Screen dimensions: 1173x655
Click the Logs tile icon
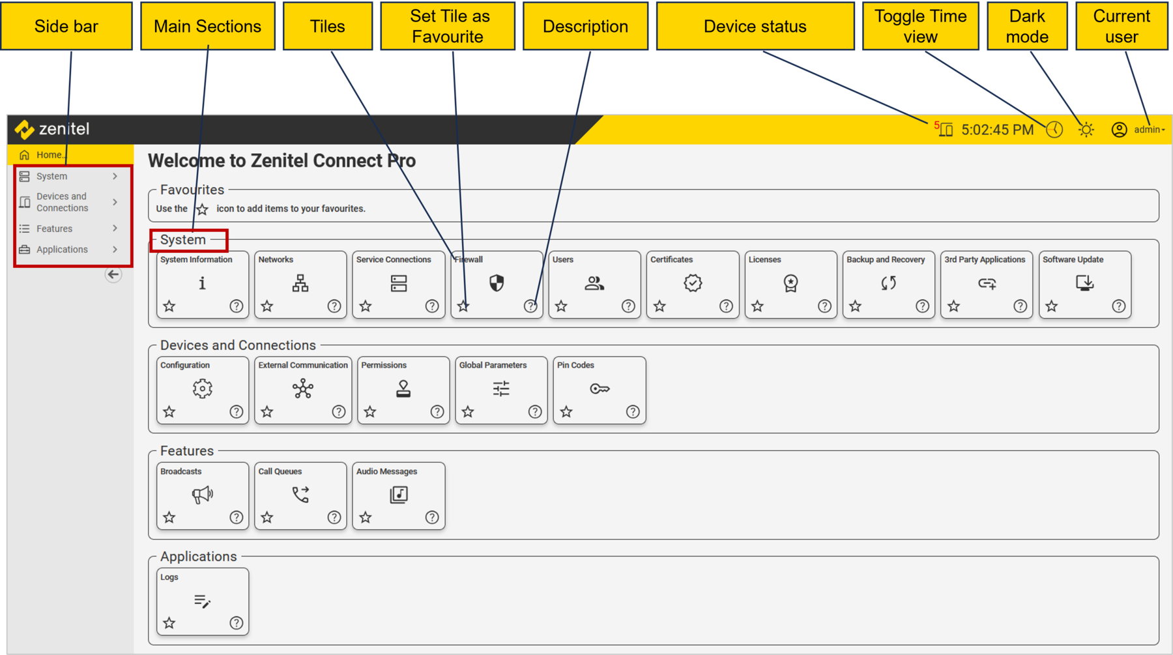coord(202,601)
